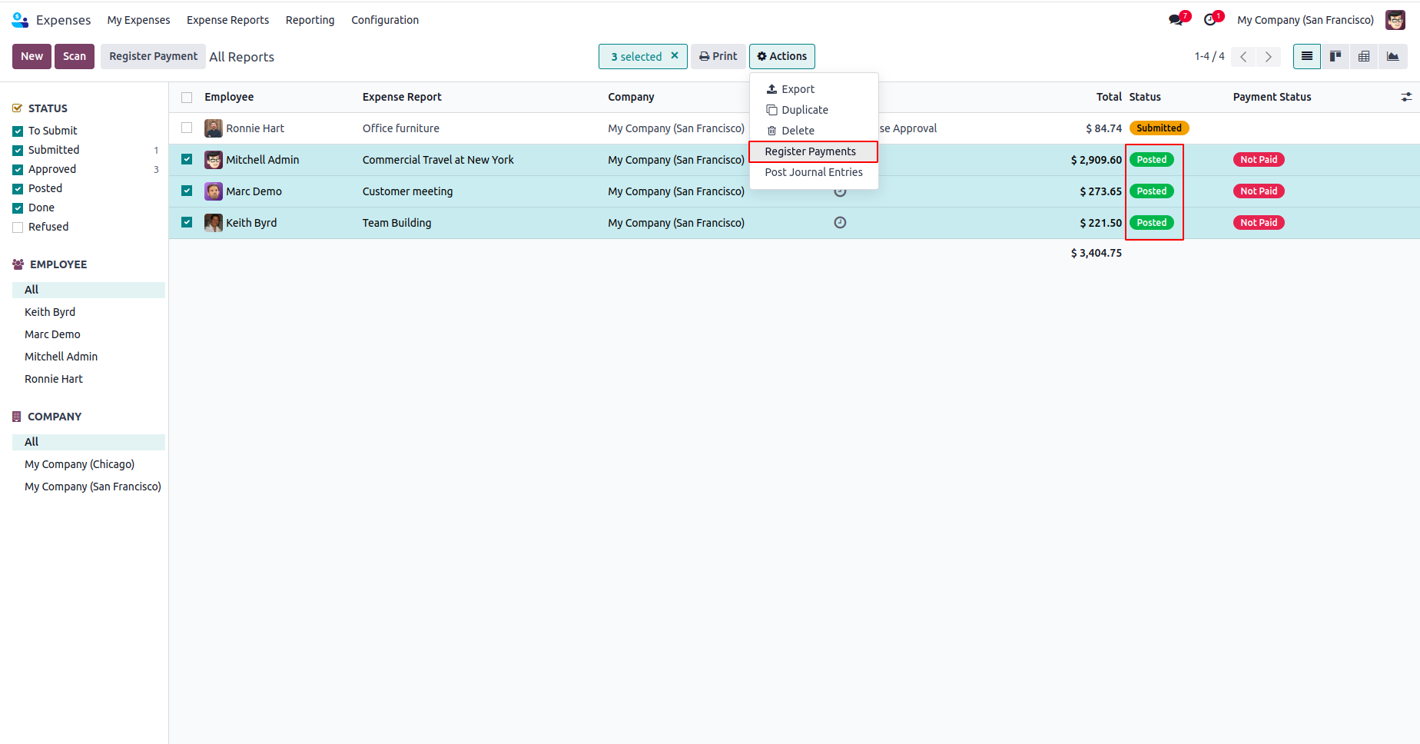The height and width of the screenshot is (744, 1420).
Task: Switch to kanban view
Action: pos(1335,56)
